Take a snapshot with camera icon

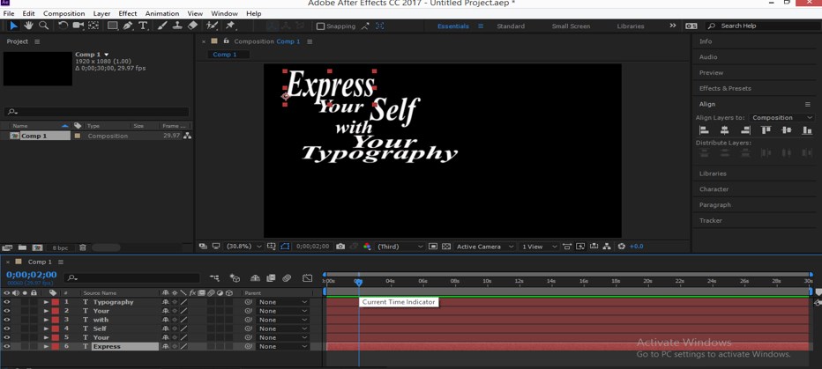[340, 247]
